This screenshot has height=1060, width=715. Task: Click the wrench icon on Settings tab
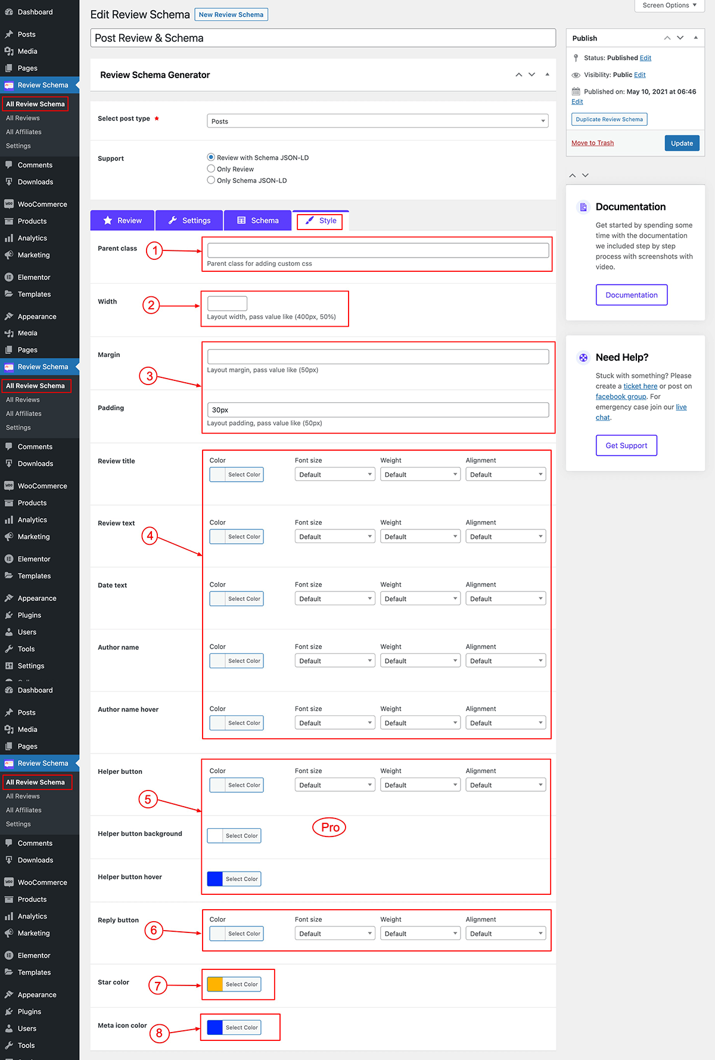pos(173,221)
